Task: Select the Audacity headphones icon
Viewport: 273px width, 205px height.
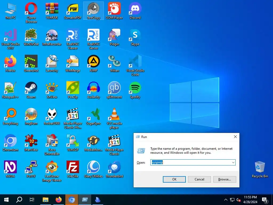Action: point(94,90)
